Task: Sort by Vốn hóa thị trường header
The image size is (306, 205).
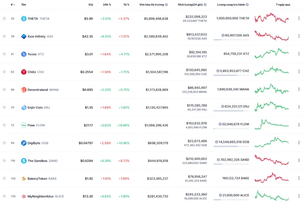Action: coord(151,5)
